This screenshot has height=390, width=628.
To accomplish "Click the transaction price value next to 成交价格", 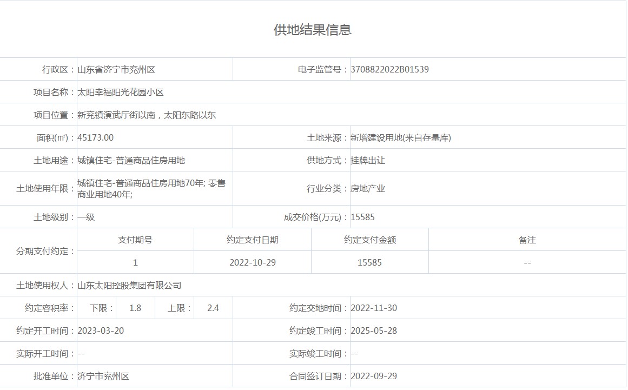I will pyautogui.click(x=362, y=217).
